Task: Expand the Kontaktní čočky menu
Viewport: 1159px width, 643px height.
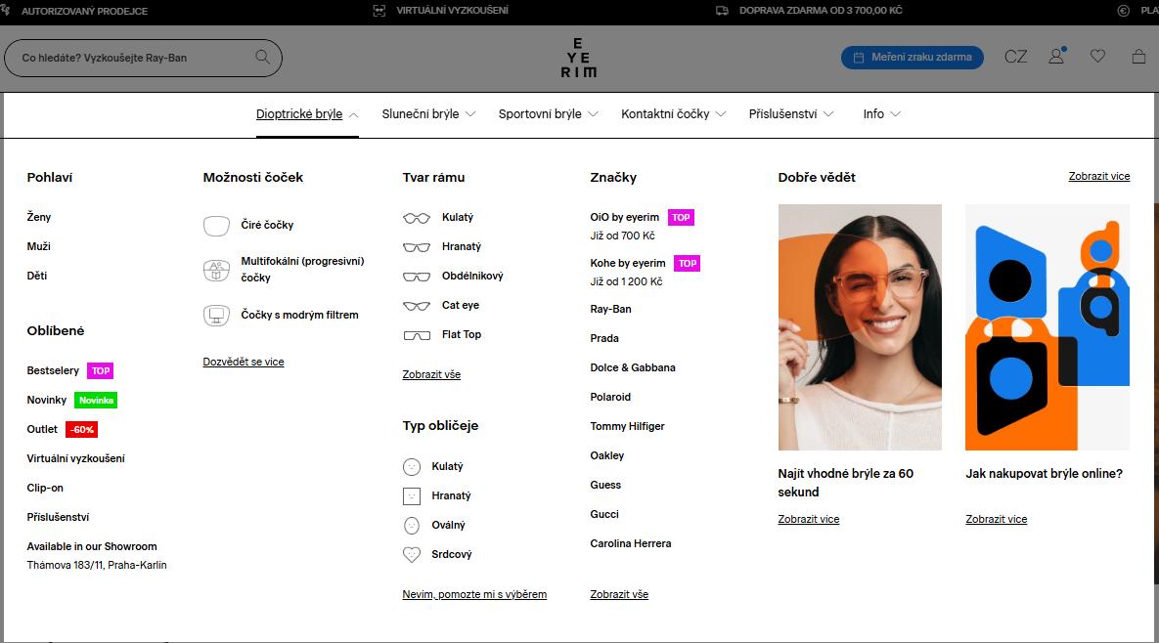Action: point(673,114)
